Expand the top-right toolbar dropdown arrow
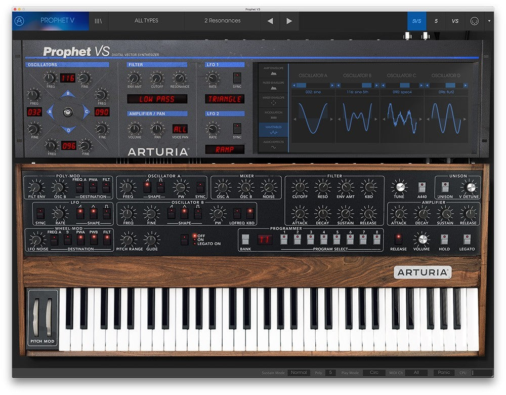Image resolution: width=506 pixels, height=395 pixels. pos(489,21)
